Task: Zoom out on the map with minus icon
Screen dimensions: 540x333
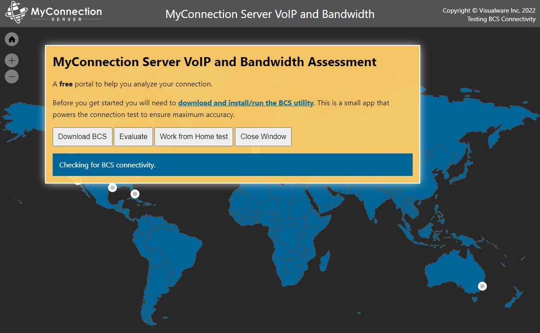Action: point(12,76)
